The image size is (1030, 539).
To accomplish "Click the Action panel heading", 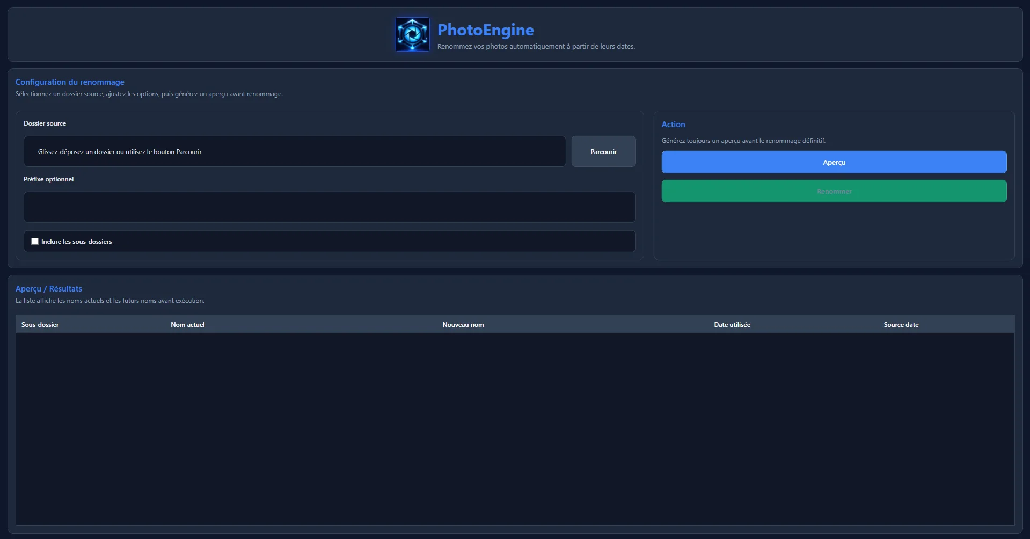I will pyautogui.click(x=673, y=125).
